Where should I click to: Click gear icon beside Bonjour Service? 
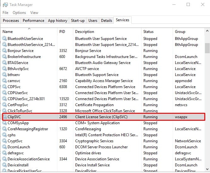click(4, 51)
